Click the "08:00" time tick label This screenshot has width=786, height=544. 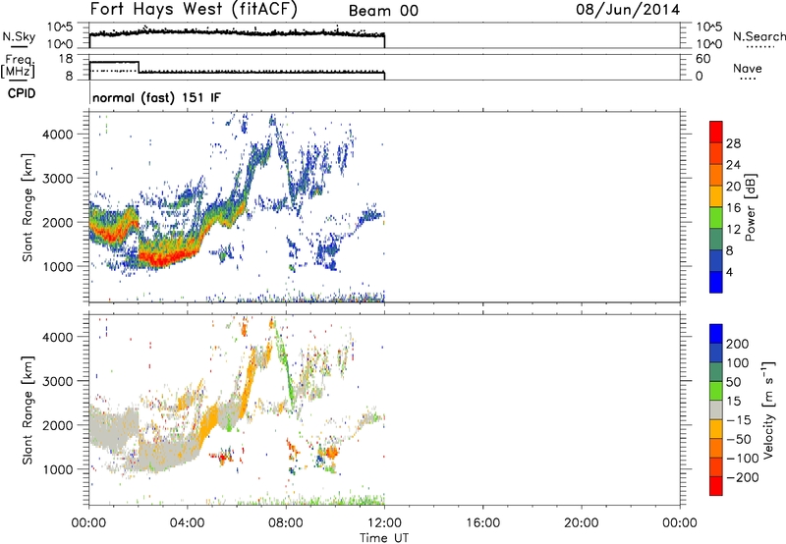coord(286,523)
